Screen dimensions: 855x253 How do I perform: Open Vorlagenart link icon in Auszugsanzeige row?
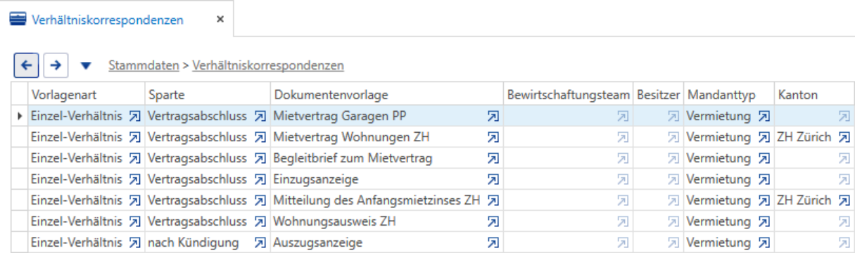coord(136,243)
